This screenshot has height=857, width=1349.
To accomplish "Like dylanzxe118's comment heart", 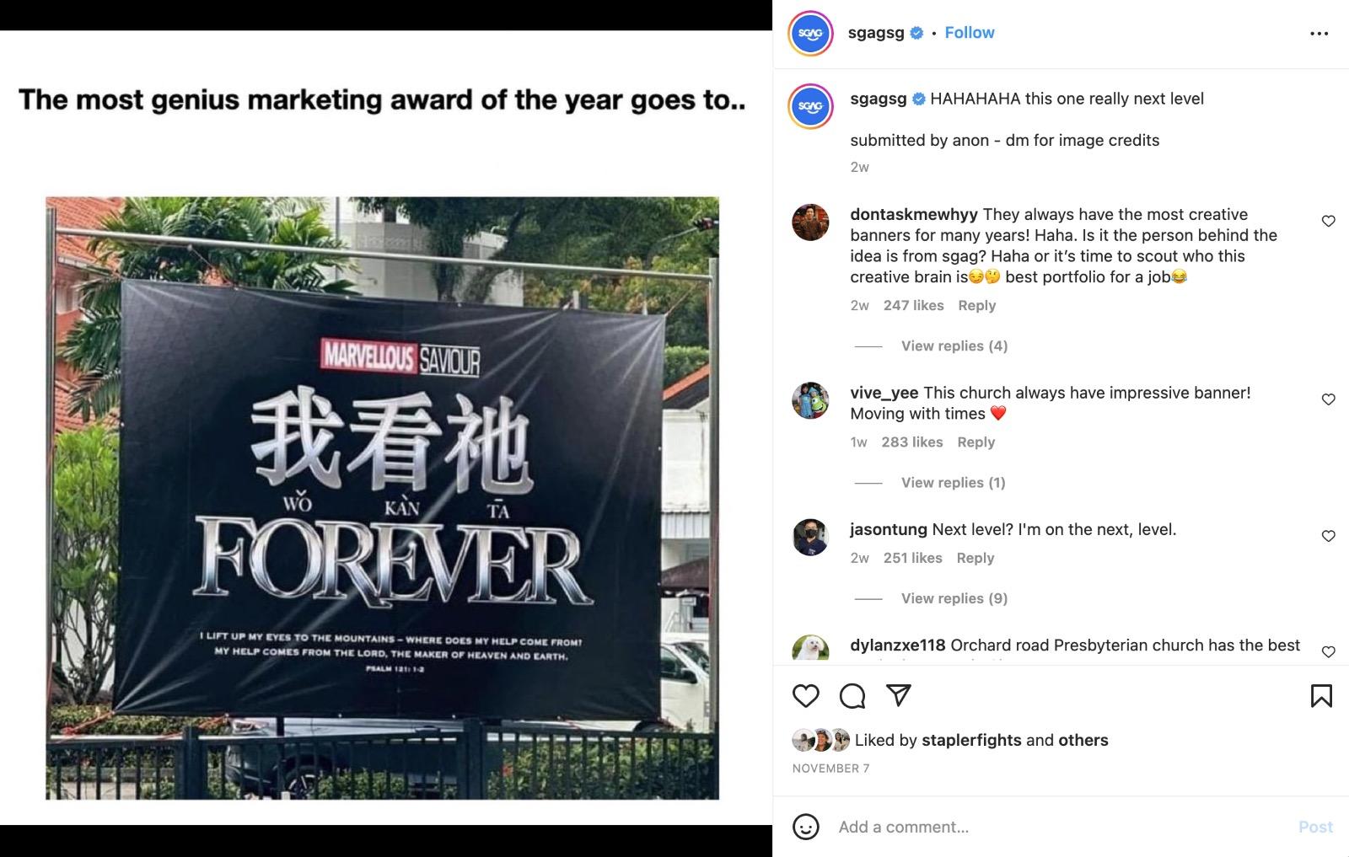I will coord(1328,651).
